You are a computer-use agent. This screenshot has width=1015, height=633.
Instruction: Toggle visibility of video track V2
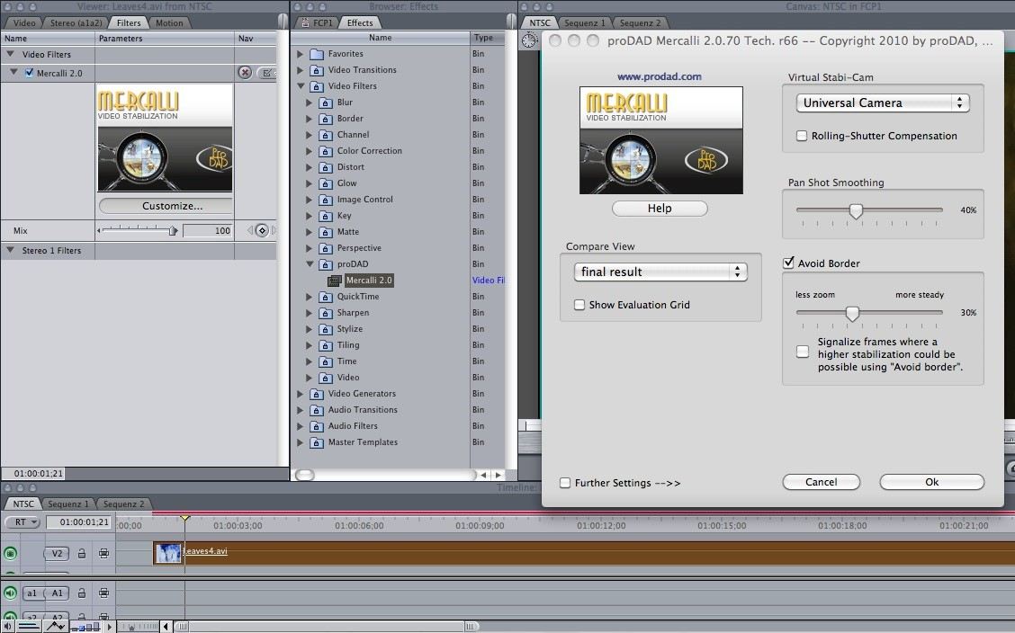coord(11,554)
